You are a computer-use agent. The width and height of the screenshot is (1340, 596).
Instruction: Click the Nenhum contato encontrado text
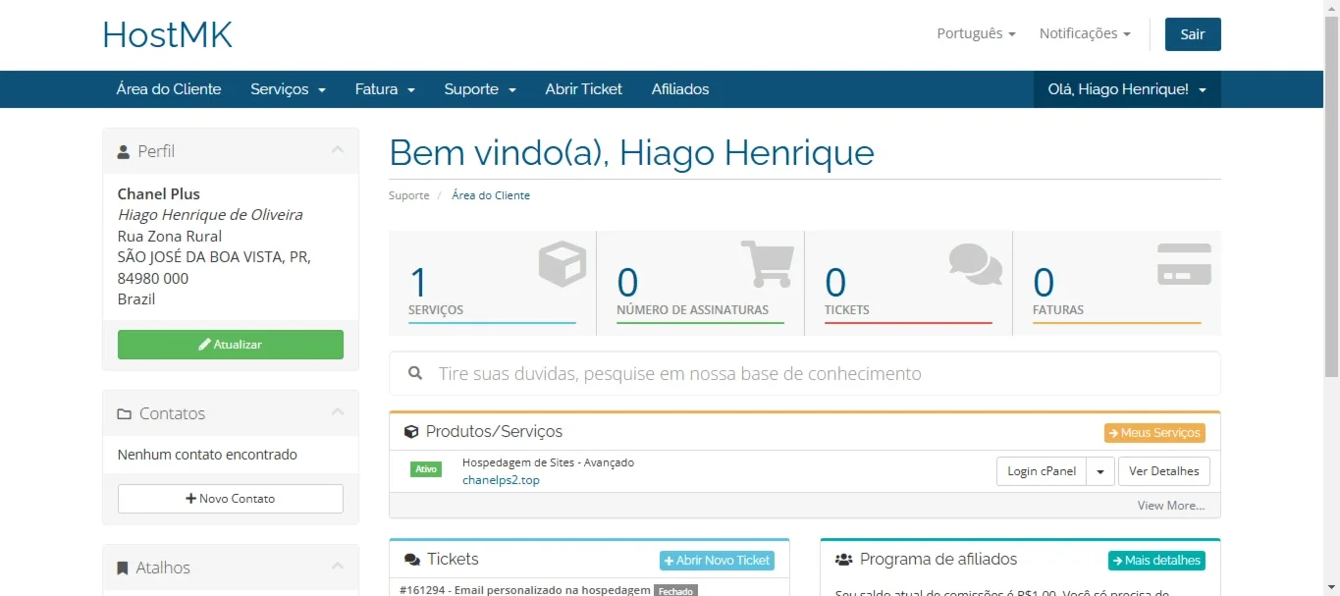point(207,455)
